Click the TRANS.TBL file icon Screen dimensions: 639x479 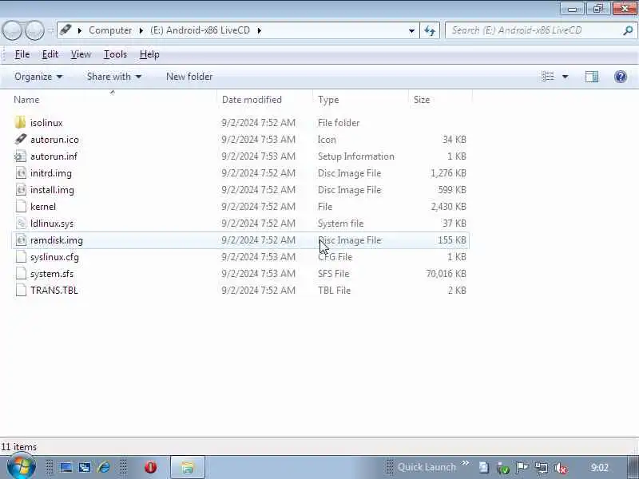21,291
